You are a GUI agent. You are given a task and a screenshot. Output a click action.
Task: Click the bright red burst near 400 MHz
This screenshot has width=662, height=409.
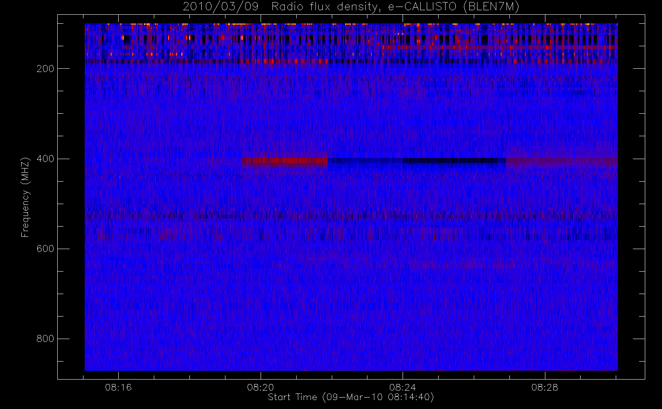pos(284,162)
